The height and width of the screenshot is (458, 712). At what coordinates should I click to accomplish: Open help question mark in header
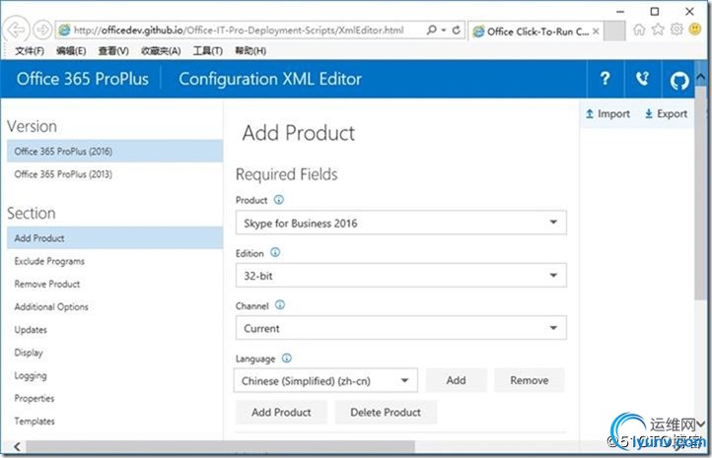pos(605,79)
